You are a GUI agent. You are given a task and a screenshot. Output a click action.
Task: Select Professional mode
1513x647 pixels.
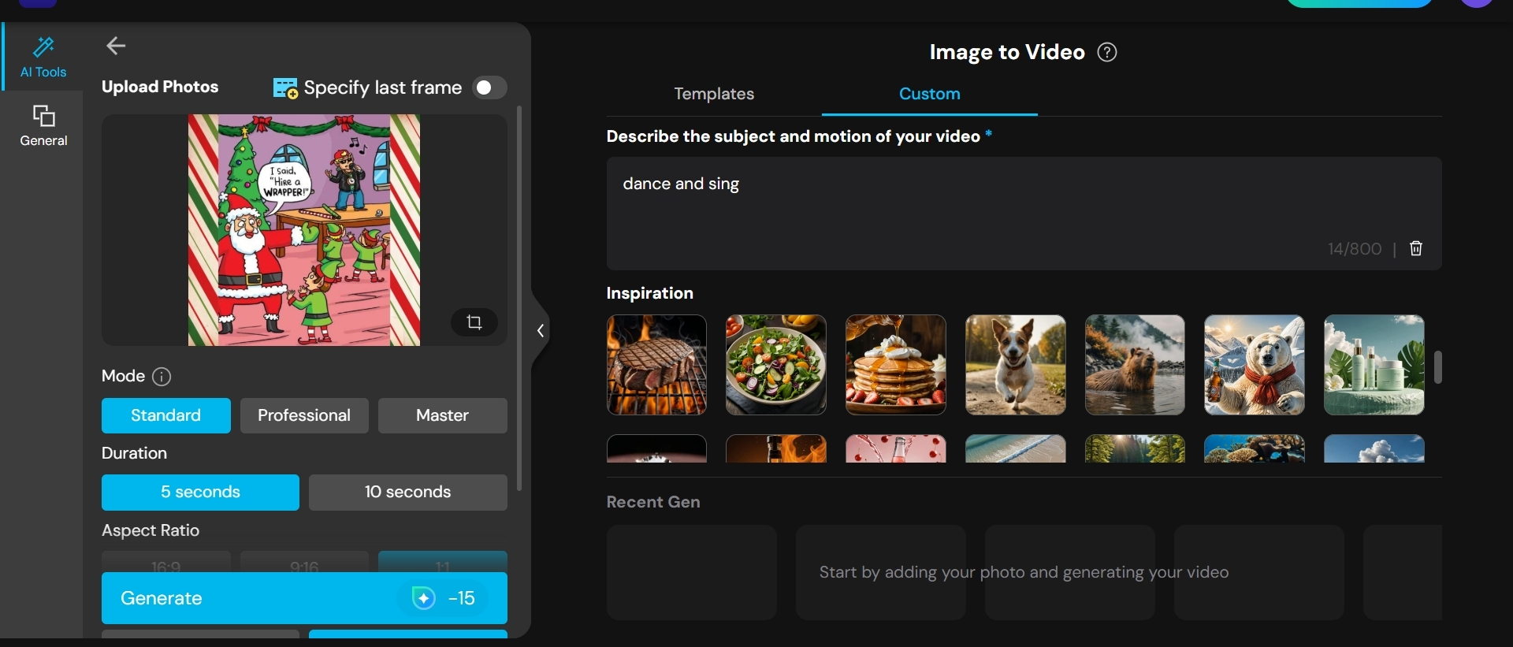pos(304,415)
